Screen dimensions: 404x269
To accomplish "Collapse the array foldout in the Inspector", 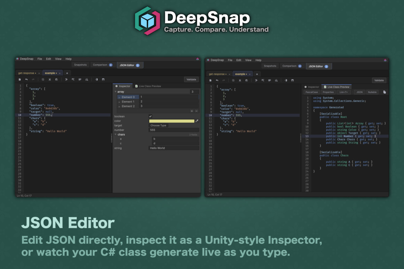I will [x=115, y=91].
